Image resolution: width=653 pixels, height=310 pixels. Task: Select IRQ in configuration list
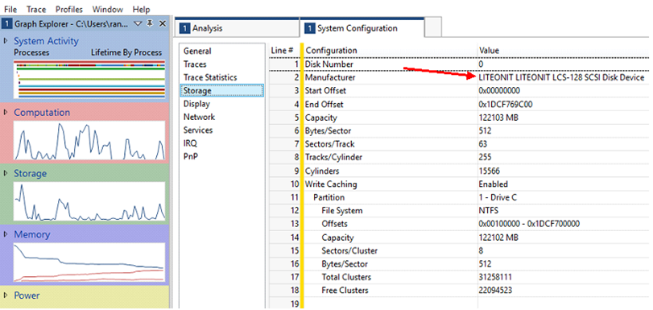pos(190,143)
